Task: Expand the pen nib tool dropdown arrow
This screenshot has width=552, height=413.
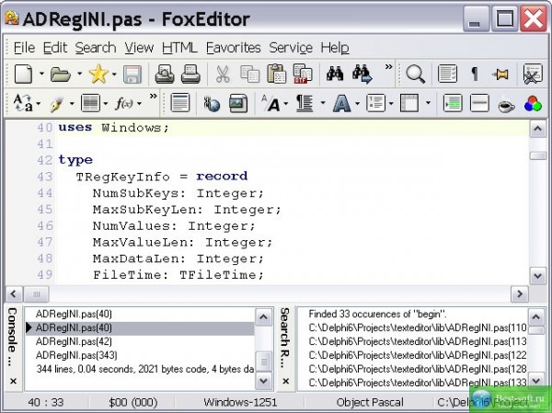Action: coord(72,104)
